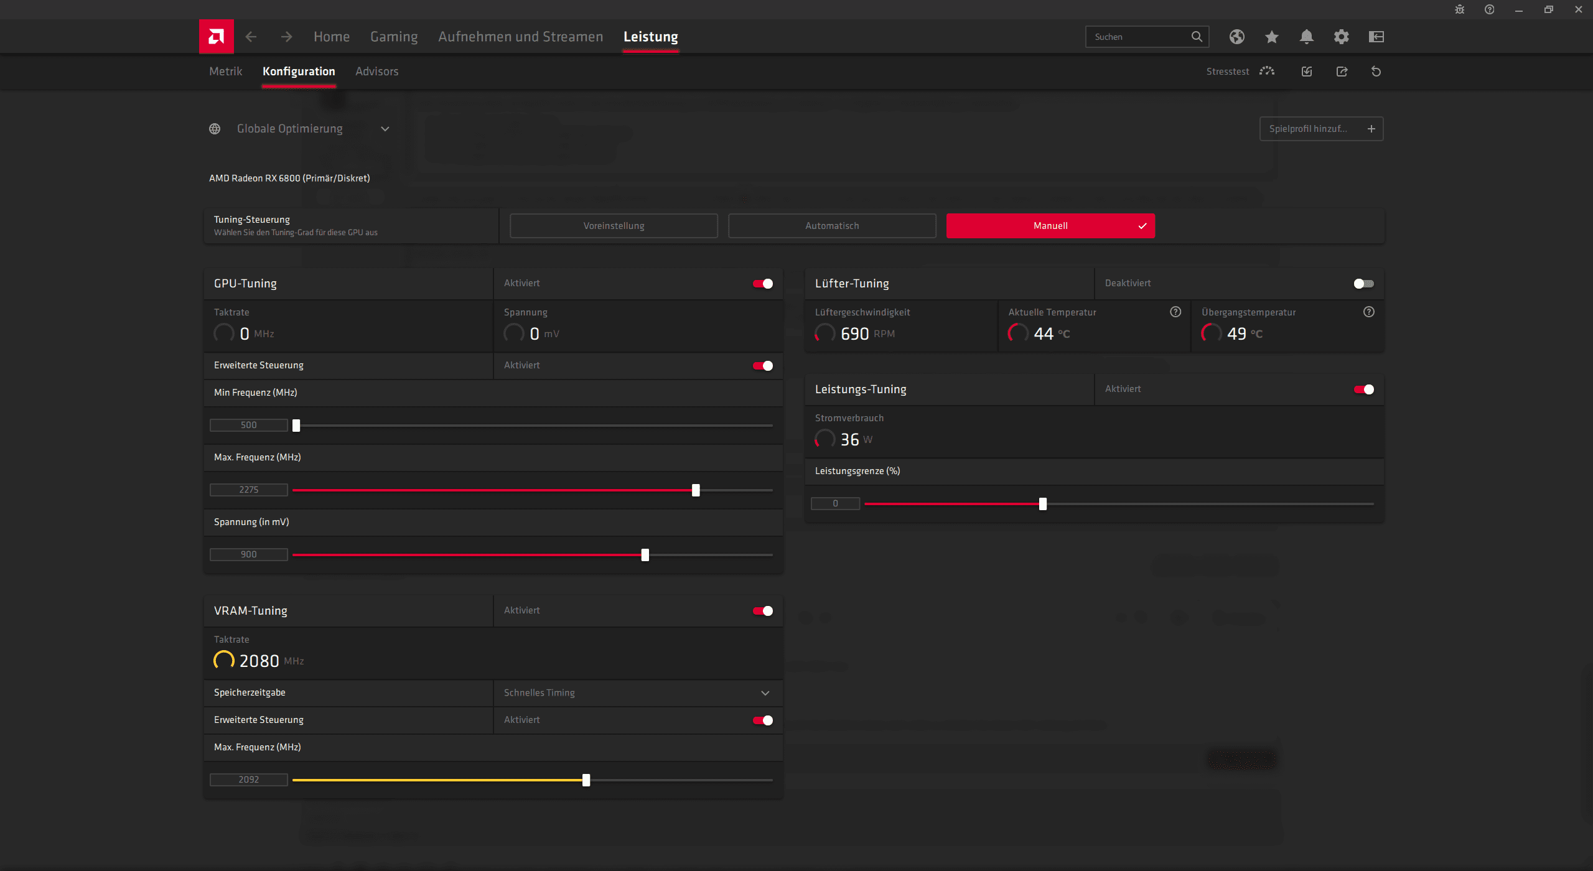Viewport: 1593px width, 871px height.
Task: Click the reset tuning arrow icon
Action: 1376,72
